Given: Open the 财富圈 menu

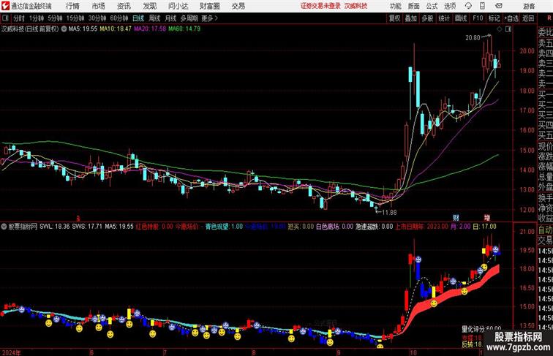Looking at the screenshot, I should tap(209, 6).
